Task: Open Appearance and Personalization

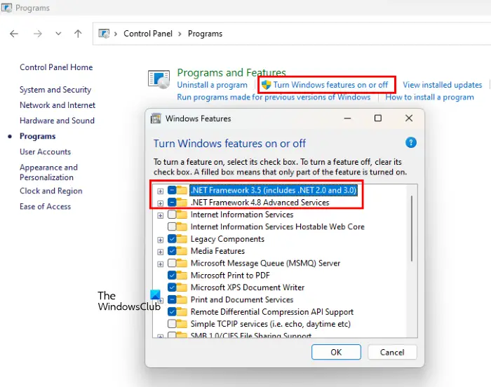Action: click(48, 172)
